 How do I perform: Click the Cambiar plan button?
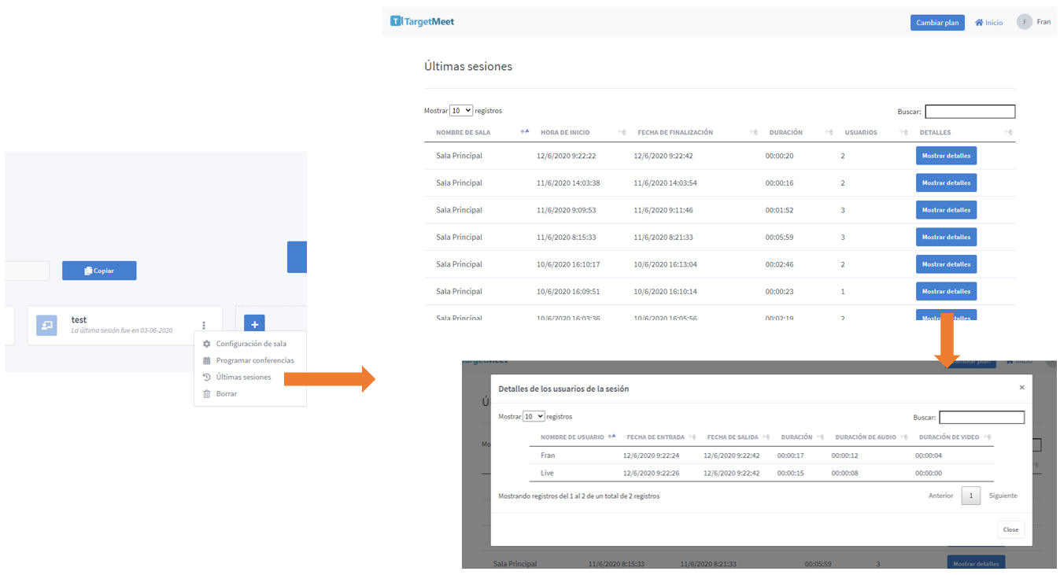point(937,23)
